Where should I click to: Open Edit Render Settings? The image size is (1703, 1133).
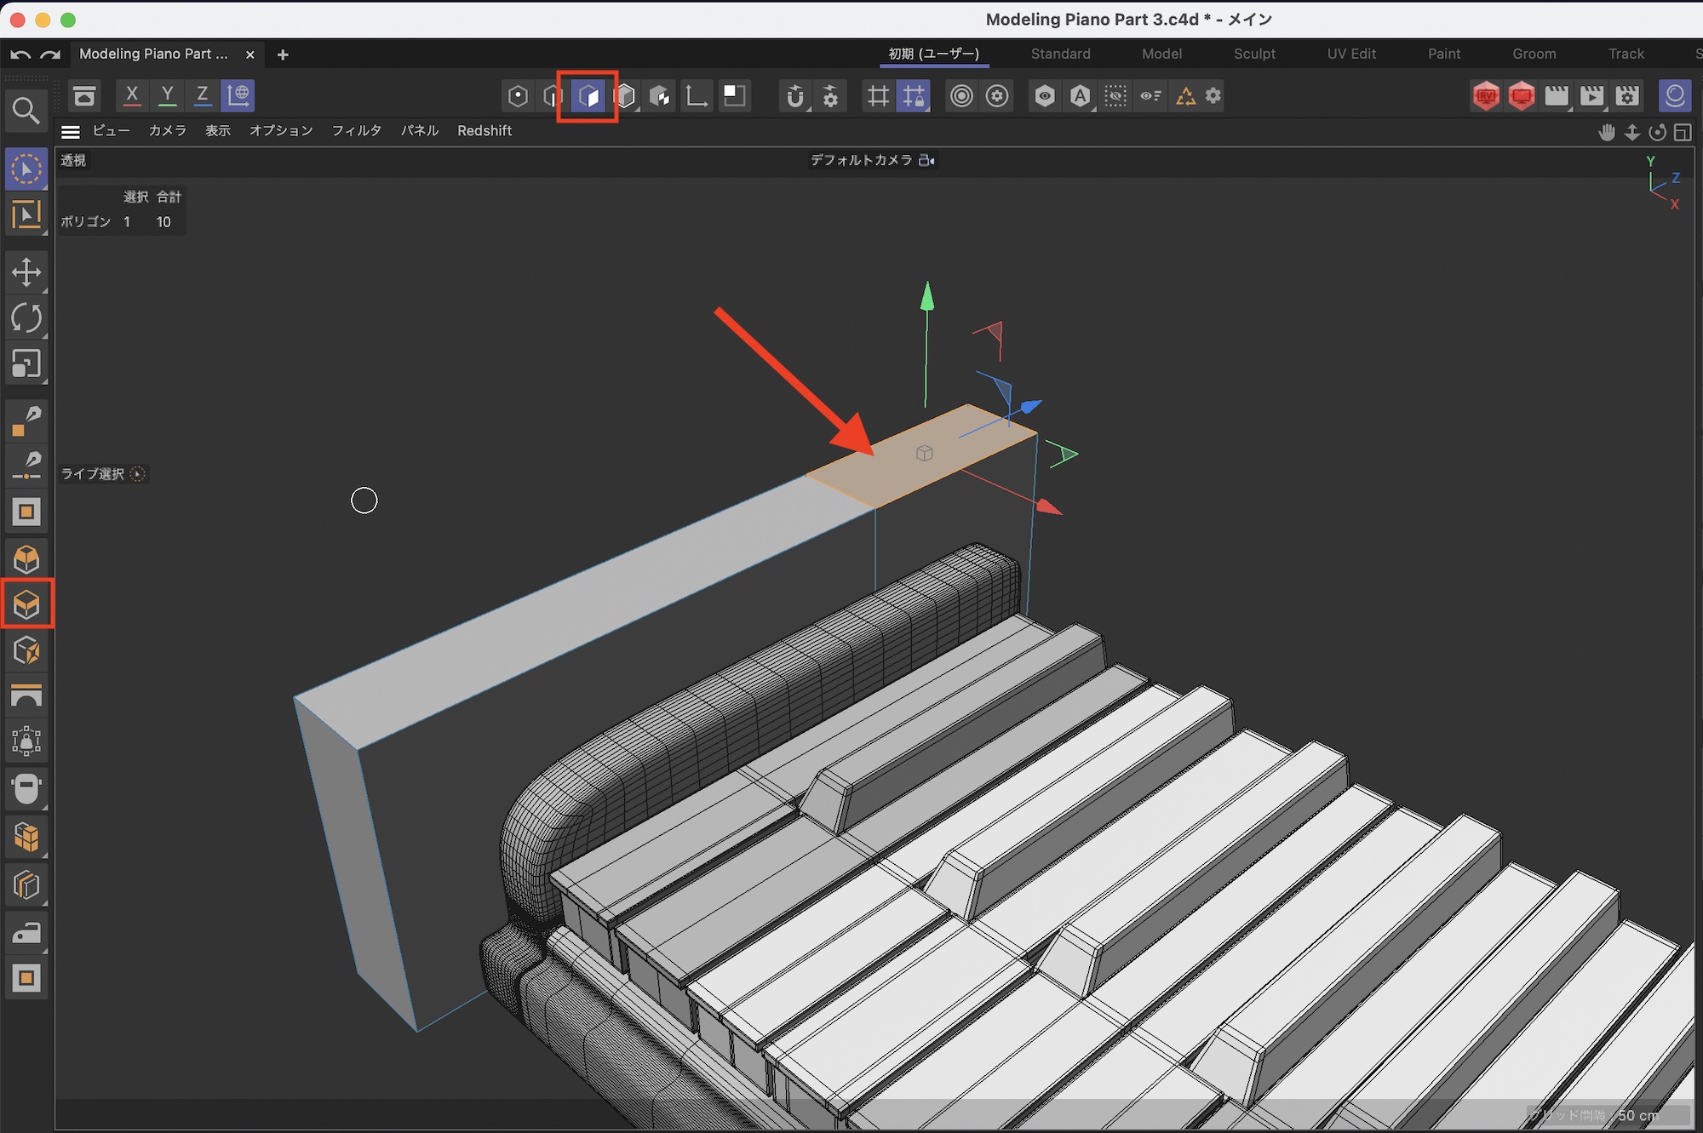coord(1626,95)
